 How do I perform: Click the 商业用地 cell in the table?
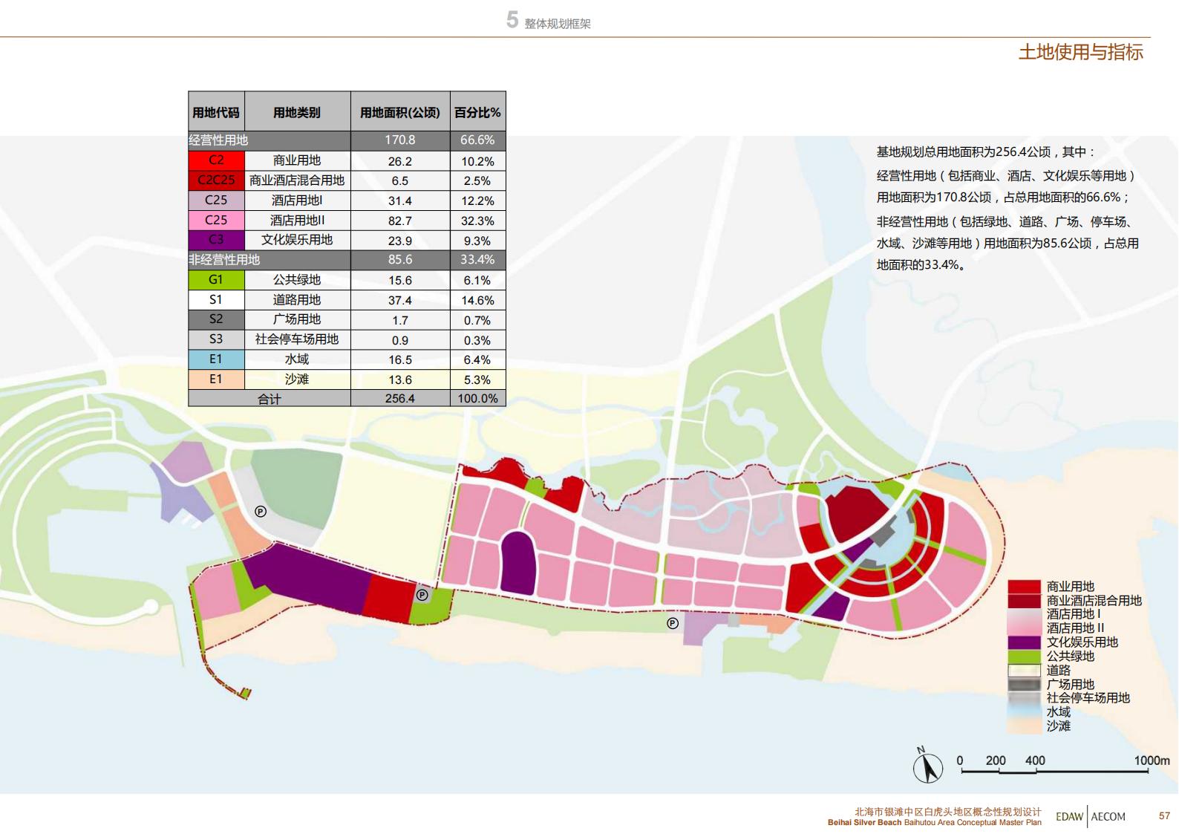pyautogui.click(x=297, y=160)
